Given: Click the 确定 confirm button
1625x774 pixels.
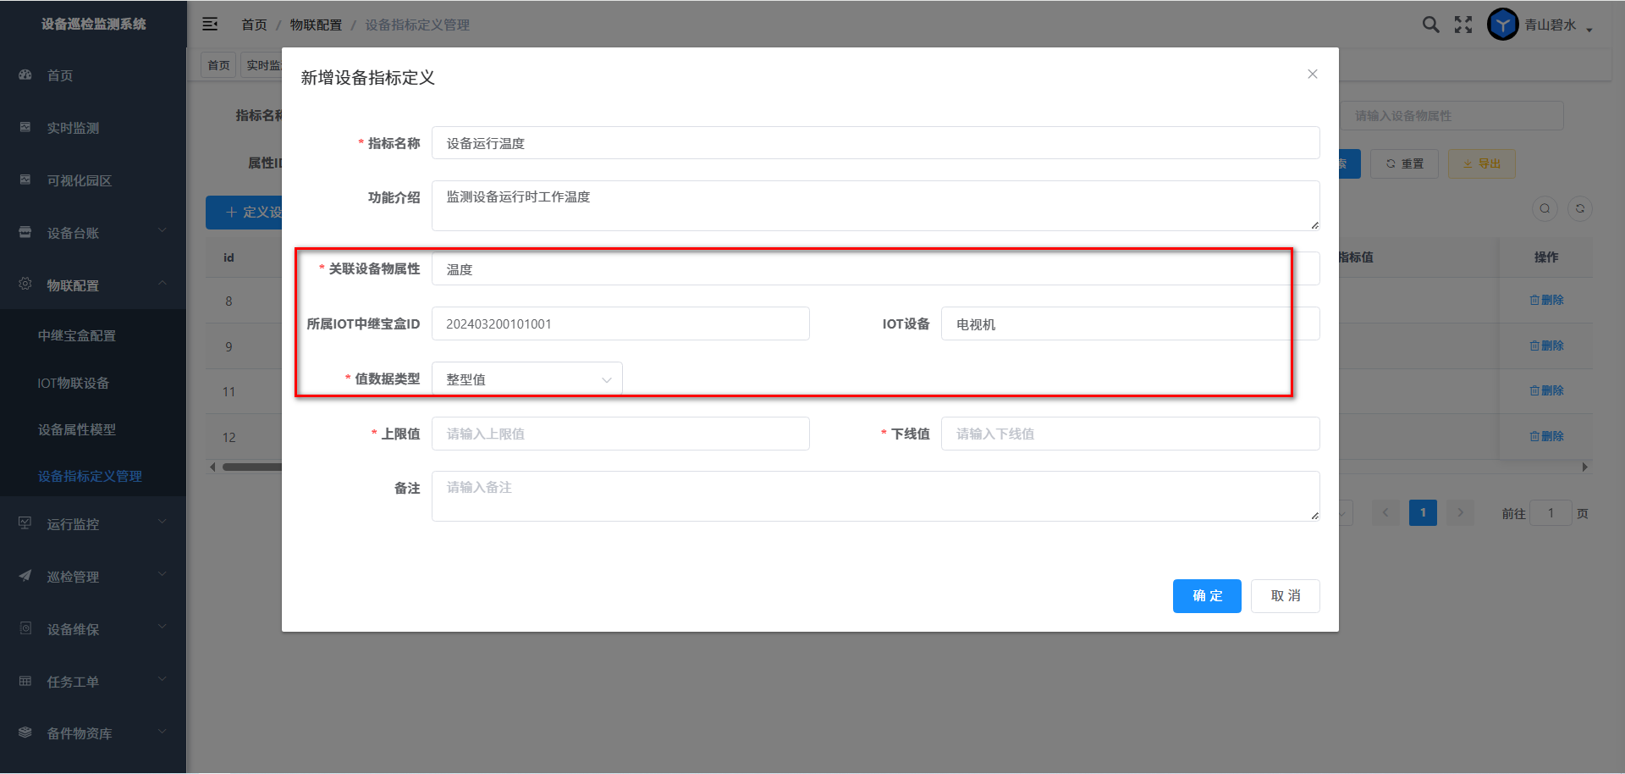Looking at the screenshot, I should (1206, 596).
